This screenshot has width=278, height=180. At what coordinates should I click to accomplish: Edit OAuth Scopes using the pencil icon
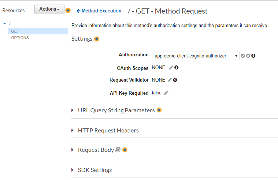pos(171,68)
